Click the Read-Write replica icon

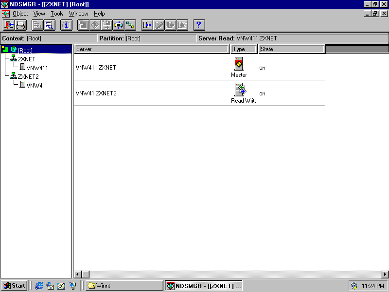pos(240,90)
